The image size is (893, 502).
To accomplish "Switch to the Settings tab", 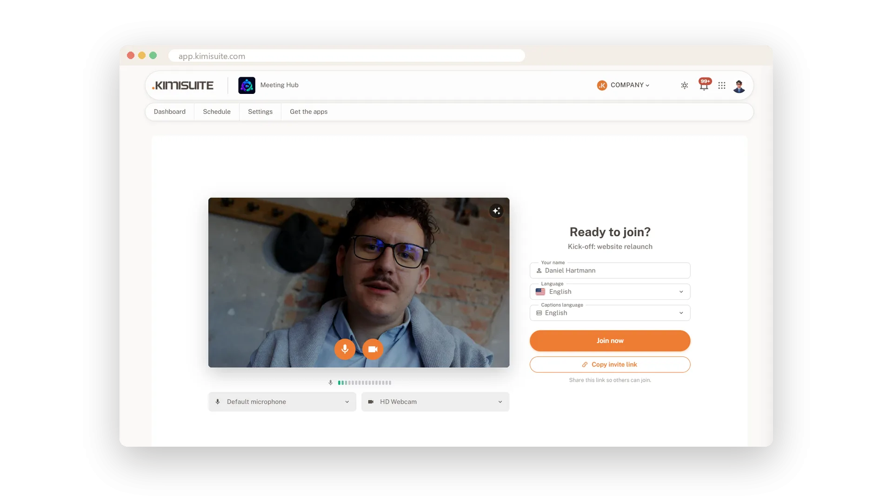I will pyautogui.click(x=260, y=112).
